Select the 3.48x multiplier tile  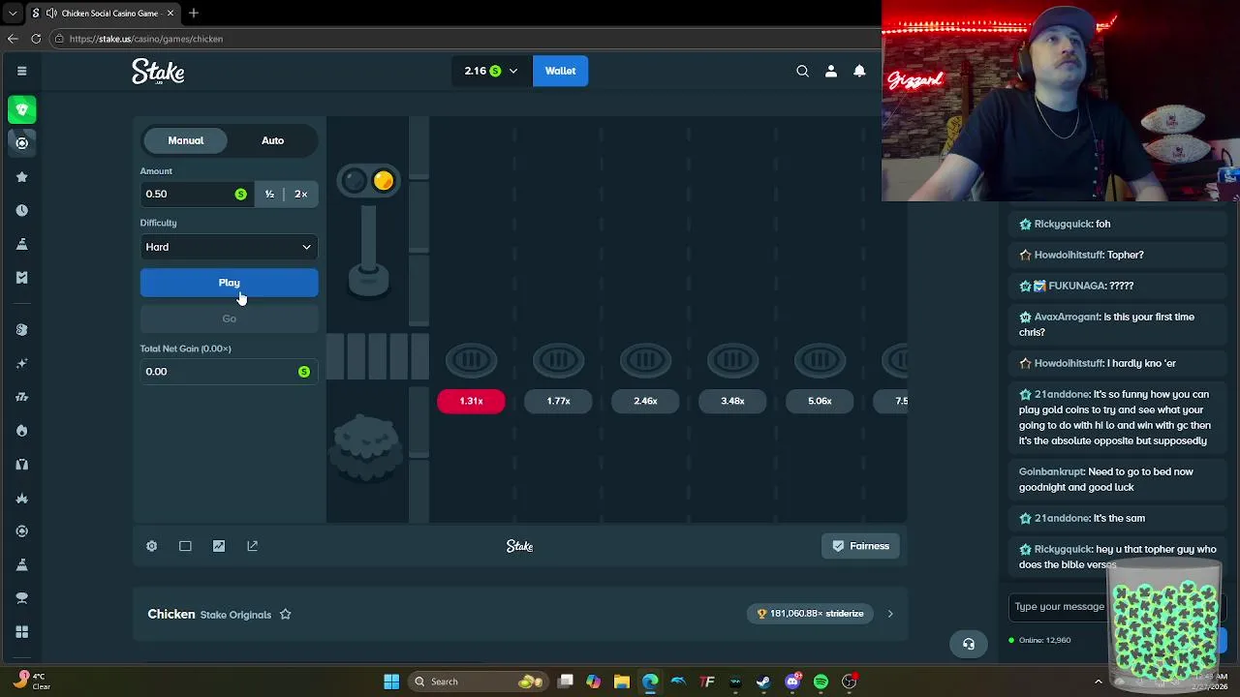pyautogui.click(x=732, y=401)
